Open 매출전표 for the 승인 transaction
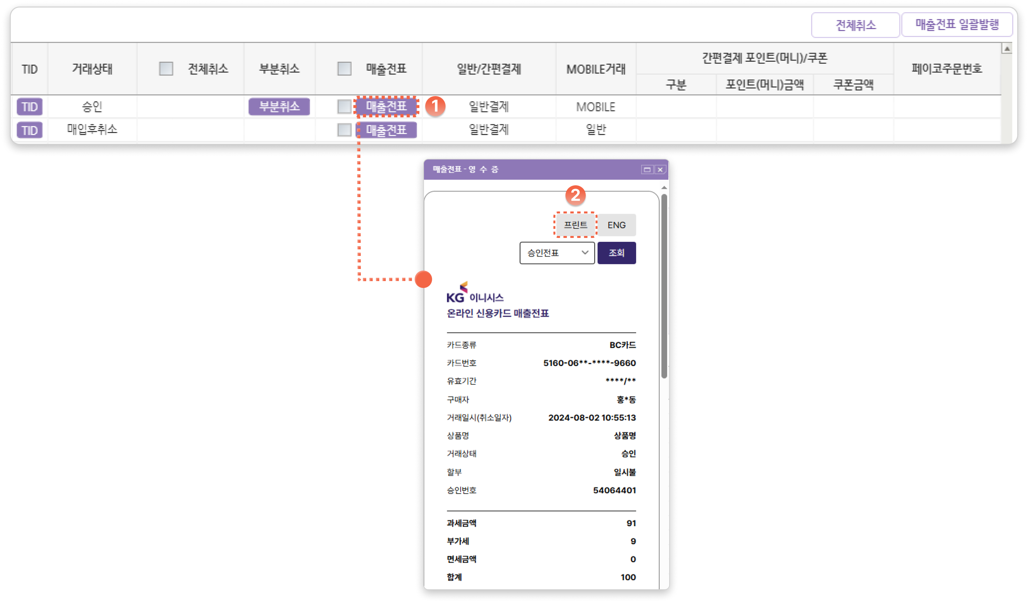 point(386,107)
